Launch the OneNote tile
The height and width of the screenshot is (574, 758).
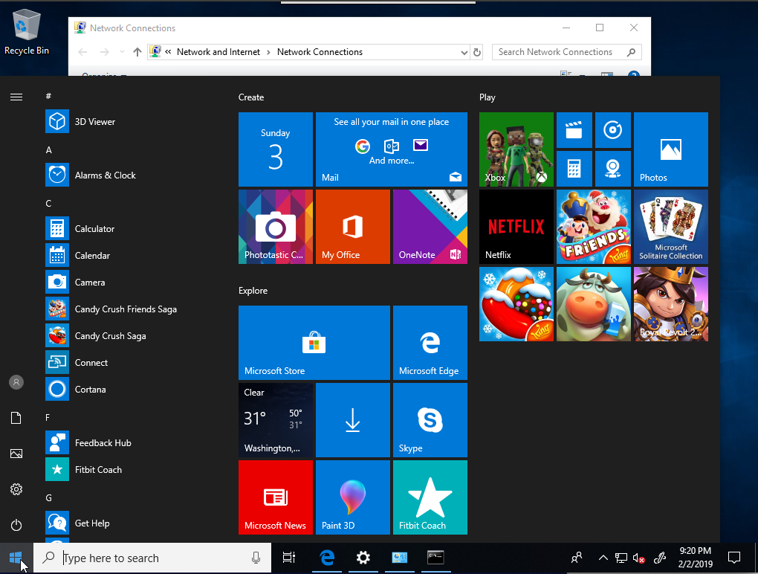pyautogui.click(x=430, y=227)
